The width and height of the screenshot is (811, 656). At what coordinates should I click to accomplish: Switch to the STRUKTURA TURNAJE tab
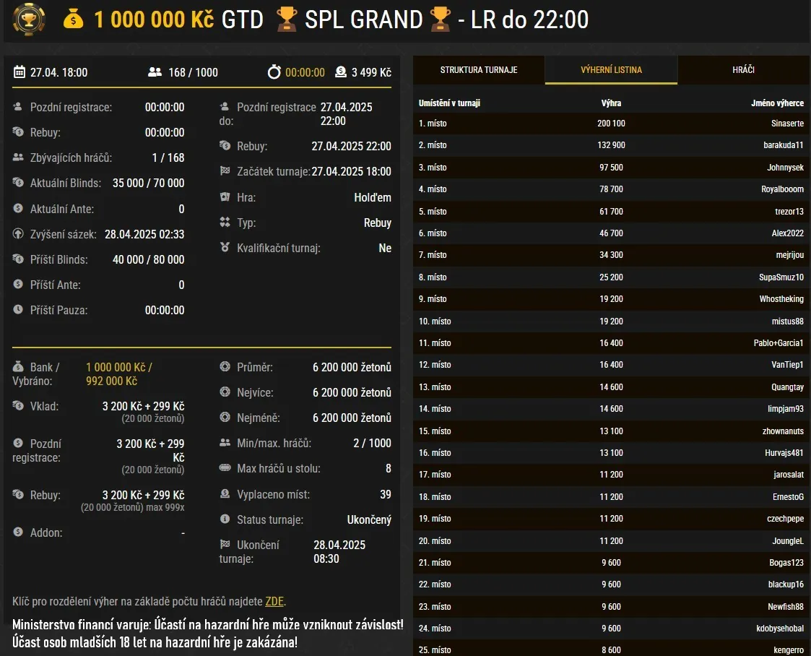click(x=478, y=69)
